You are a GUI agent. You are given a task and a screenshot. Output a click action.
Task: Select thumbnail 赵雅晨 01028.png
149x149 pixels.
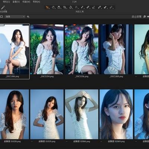pos(15,114)
